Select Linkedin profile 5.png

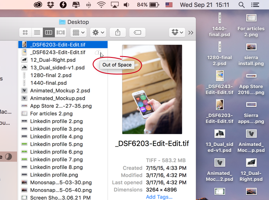pyautogui.click(x=63, y=144)
